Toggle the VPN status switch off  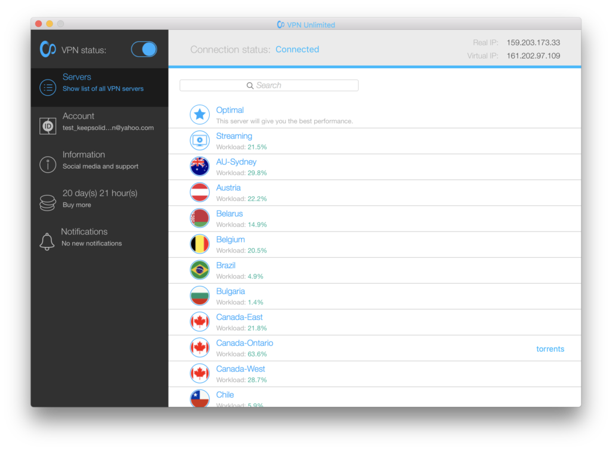[x=144, y=50]
